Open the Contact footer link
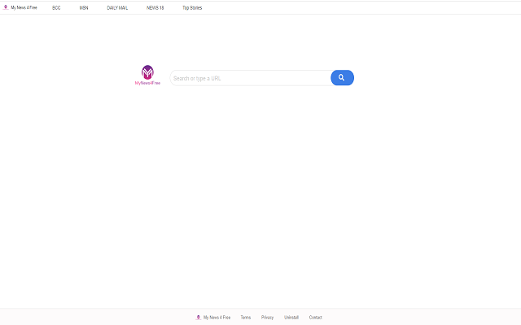This screenshot has height=325, width=521. (x=316, y=318)
